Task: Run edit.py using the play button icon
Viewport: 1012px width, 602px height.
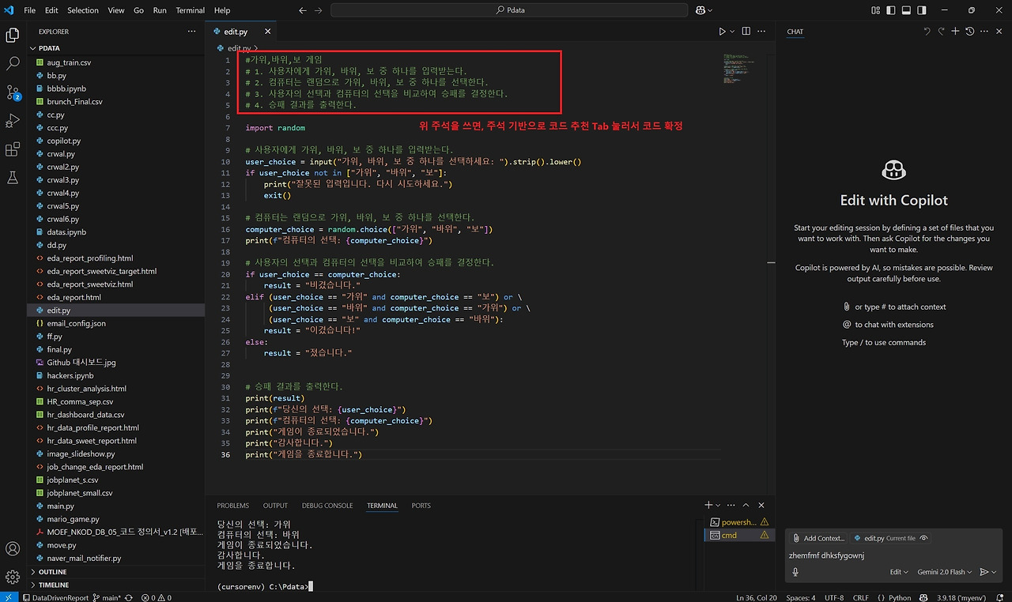Action: pos(722,31)
